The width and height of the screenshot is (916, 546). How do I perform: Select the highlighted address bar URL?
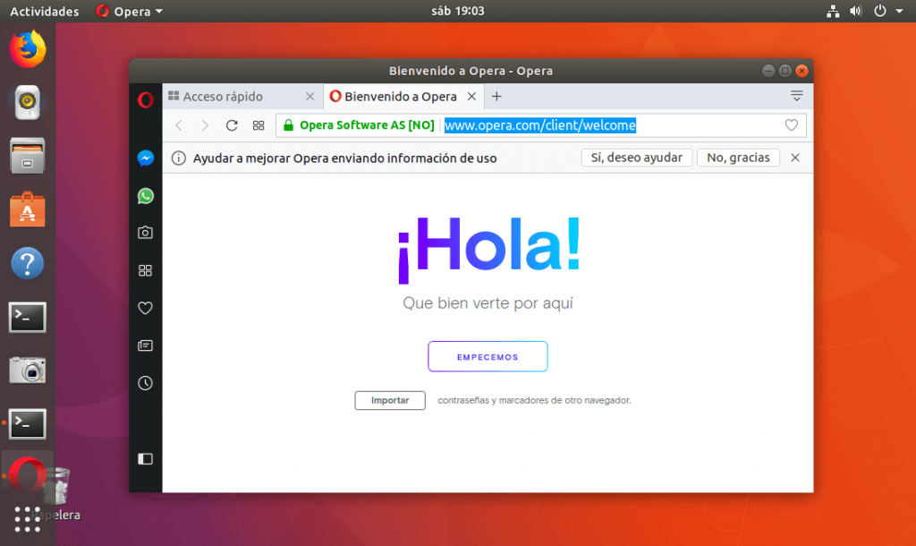(540, 125)
